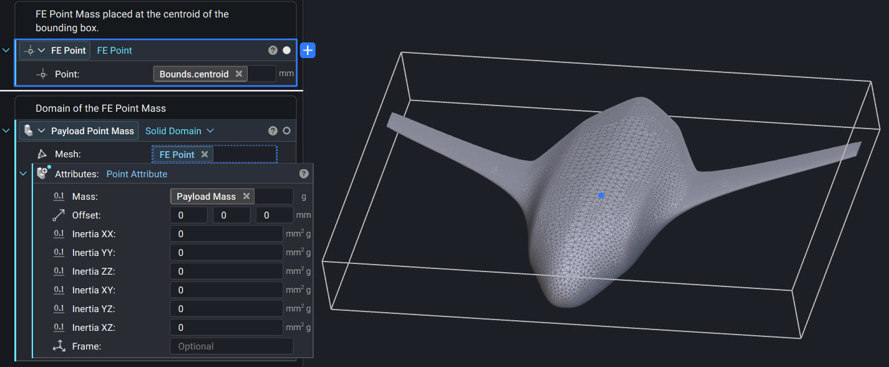Click the 'FE Point Mass placed at the centroid' note
Screen dimensions: 889x367
coord(132,21)
